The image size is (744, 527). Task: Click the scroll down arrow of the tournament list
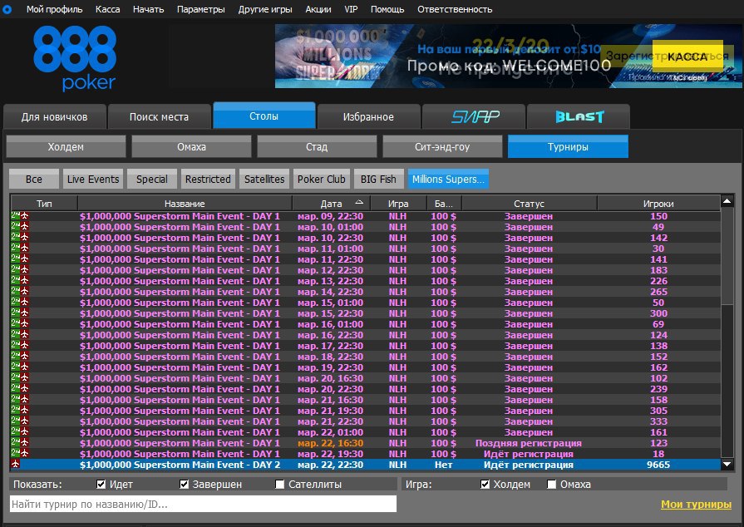(x=727, y=465)
